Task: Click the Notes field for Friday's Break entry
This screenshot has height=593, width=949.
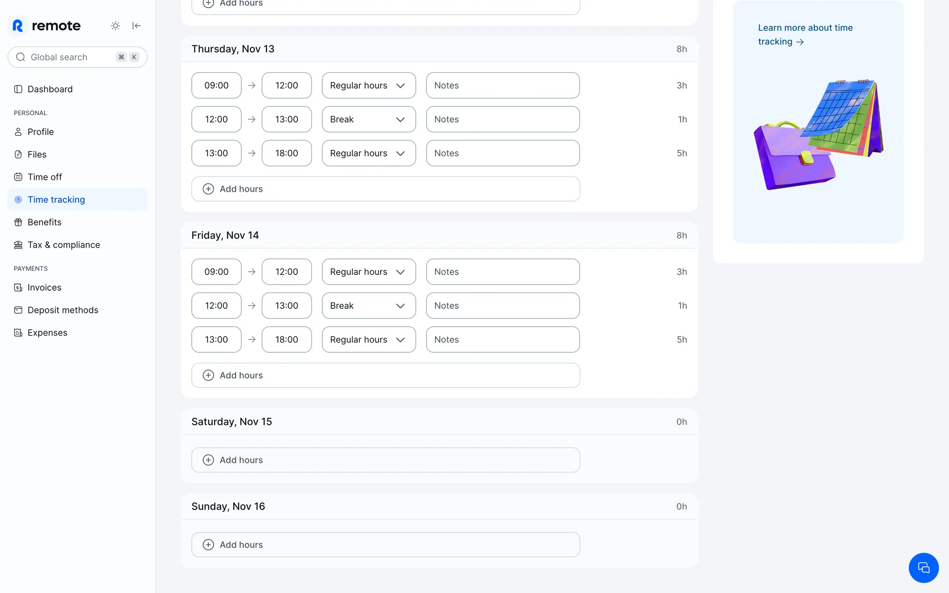Action: 503,306
